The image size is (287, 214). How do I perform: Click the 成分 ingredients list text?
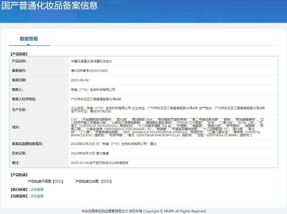click(167, 127)
